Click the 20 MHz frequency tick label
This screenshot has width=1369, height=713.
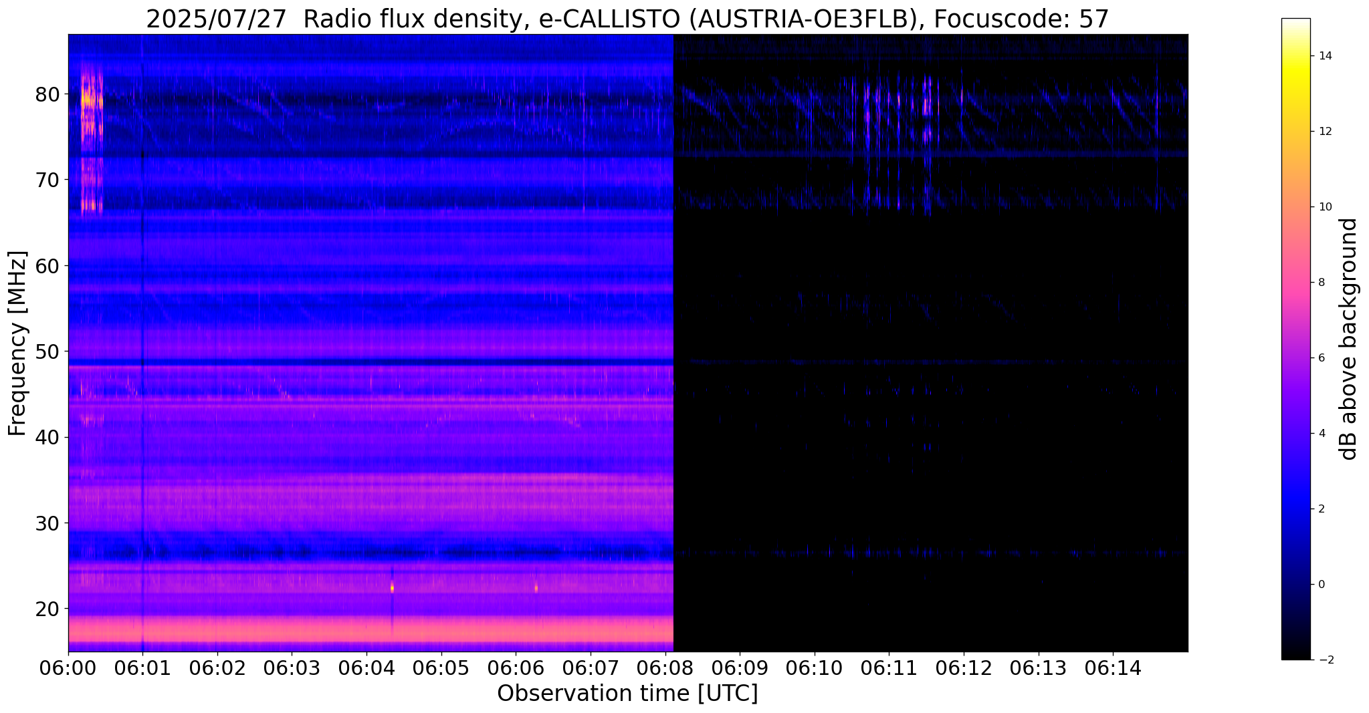coord(48,609)
